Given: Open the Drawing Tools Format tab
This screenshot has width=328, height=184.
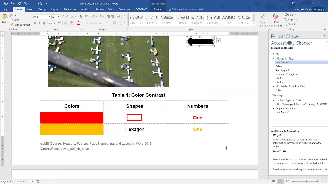Looking at the screenshot, I should (x=158, y=9).
